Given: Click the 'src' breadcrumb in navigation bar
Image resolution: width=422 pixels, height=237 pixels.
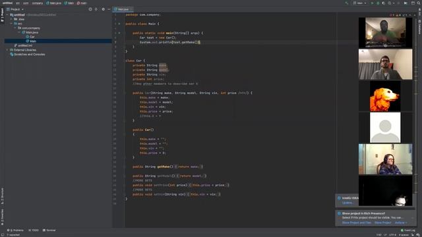Looking at the screenshot, I should (18, 3).
